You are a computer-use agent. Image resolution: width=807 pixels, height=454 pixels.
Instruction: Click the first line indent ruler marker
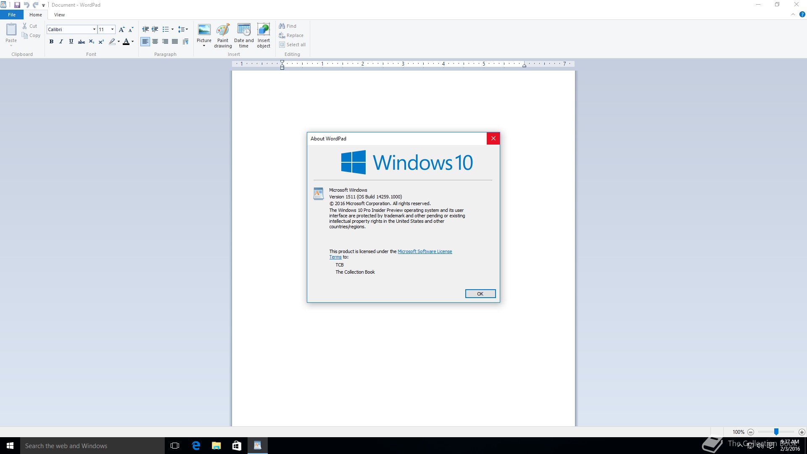282,62
